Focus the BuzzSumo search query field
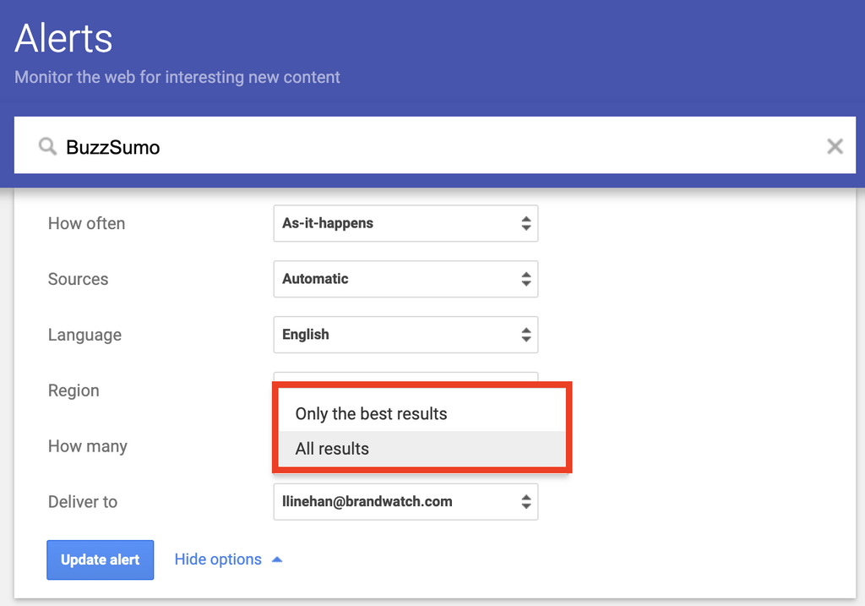This screenshot has height=606, width=865. (422, 147)
